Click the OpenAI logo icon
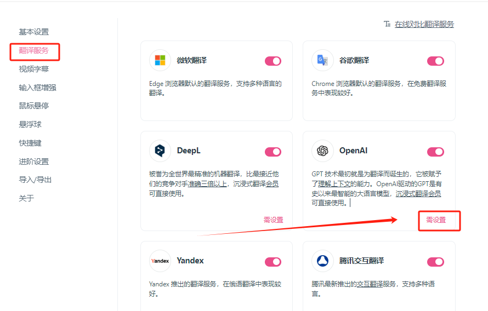Screen dimensions: 488x311 tap(322, 151)
